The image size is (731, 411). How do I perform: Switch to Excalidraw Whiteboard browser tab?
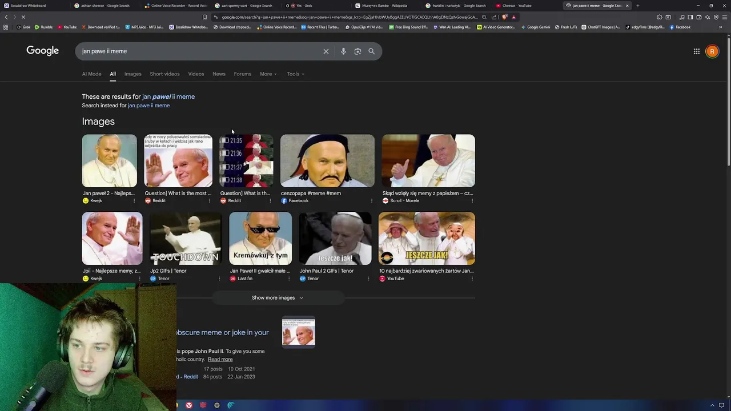coord(34,6)
